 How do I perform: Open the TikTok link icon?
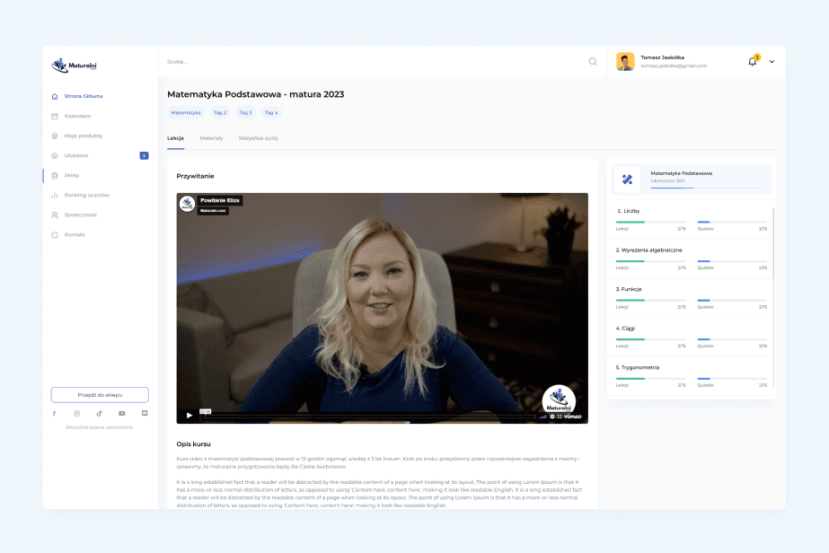[x=100, y=414]
